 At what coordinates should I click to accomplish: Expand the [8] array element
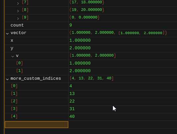(x=18, y=11)
